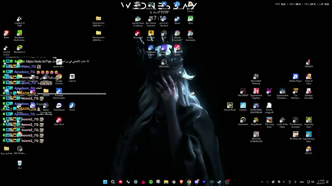Select The Mortuary Assistant icon
The image size is (332, 186).
tap(295, 123)
